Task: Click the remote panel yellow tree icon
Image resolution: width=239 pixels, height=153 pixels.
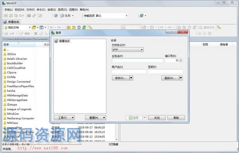Action: pyautogui.click(x=219, y=27)
